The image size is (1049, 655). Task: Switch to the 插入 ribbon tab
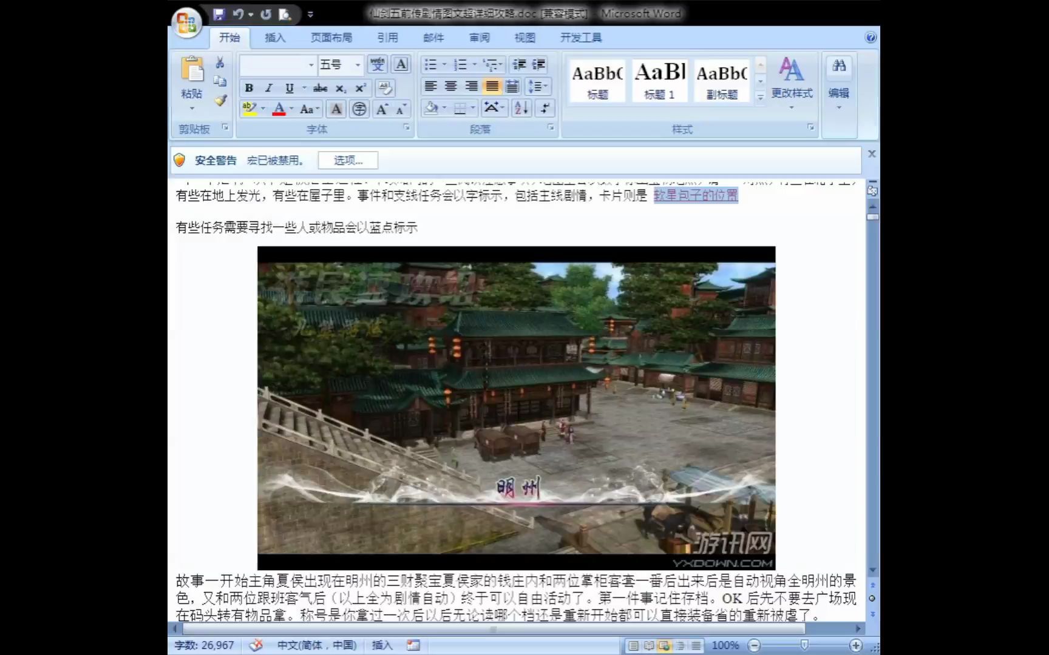tap(275, 38)
